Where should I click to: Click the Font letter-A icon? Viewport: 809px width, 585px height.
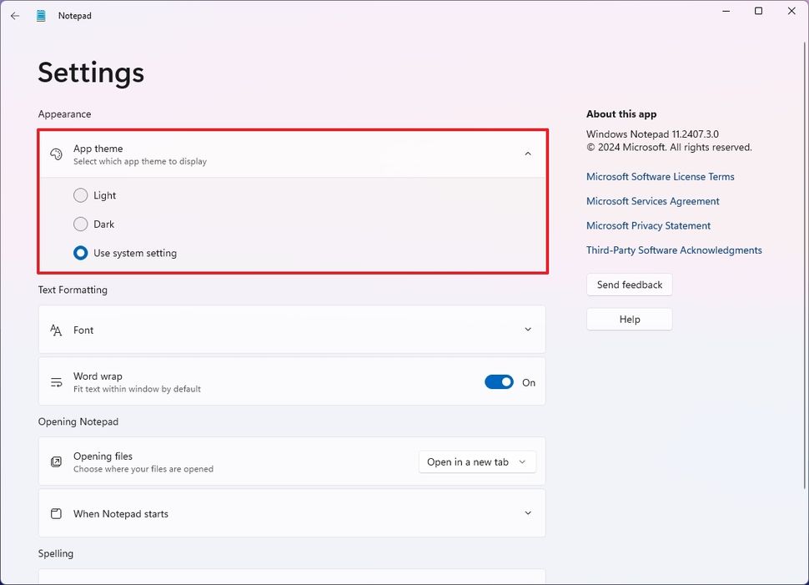[x=56, y=329]
